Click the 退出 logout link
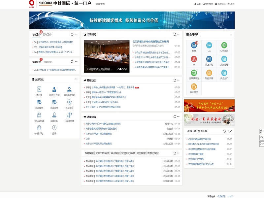 point(230,4)
